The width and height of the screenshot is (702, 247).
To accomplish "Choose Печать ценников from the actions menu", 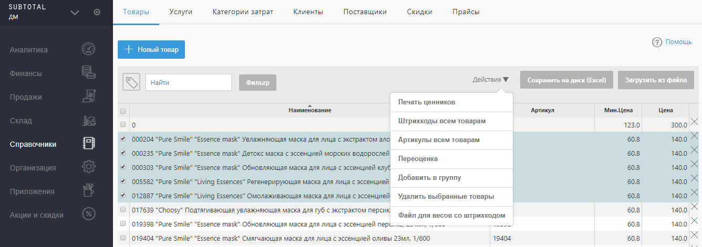I will click(427, 102).
